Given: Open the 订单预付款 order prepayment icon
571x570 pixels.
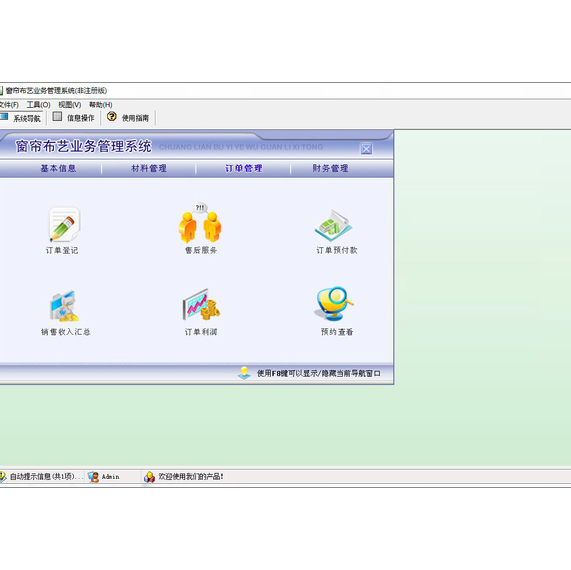Looking at the screenshot, I should (x=335, y=225).
